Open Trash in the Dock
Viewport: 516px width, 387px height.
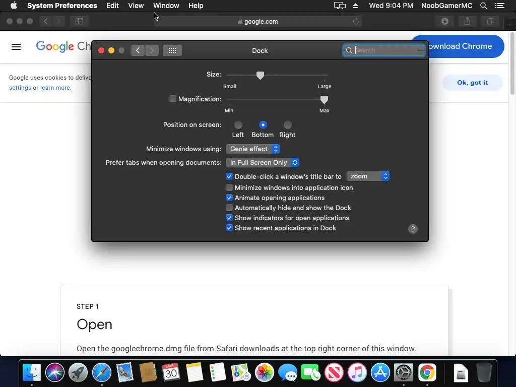pyautogui.click(x=484, y=372)
